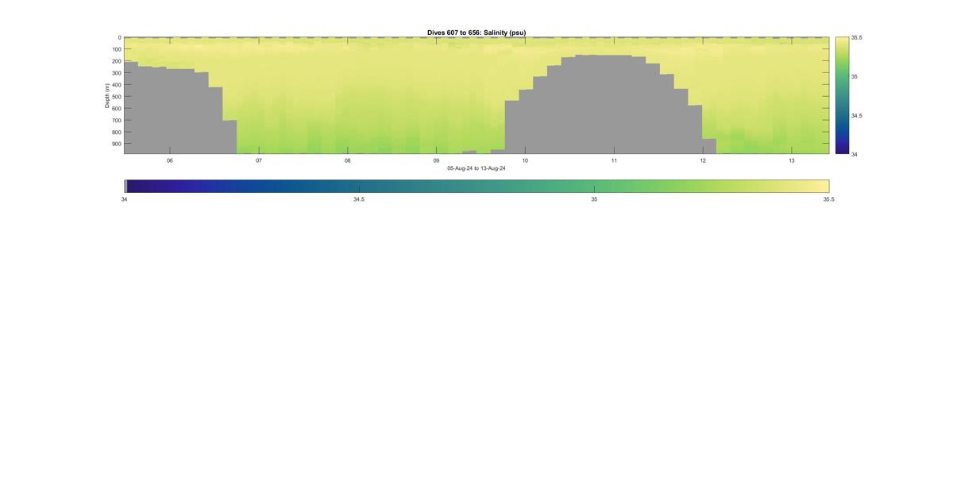Viewport: 953px width, 494px height.
Task: Click the depth axis tick label '0'
Action: tap(120, 37)
